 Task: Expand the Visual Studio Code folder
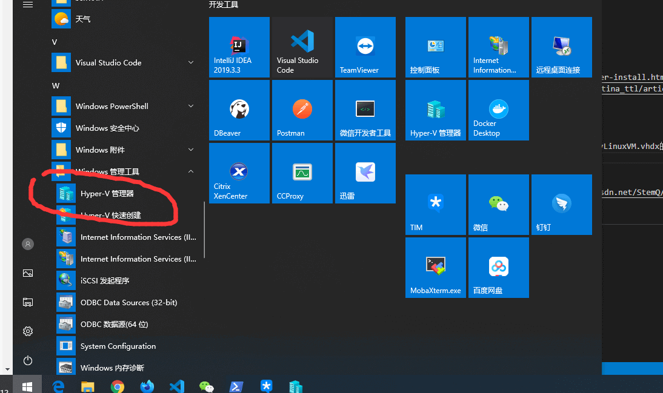(x=191, y=62)
